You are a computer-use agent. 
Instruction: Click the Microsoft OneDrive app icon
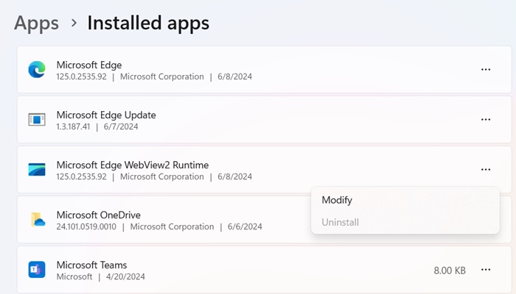[38, 220]
